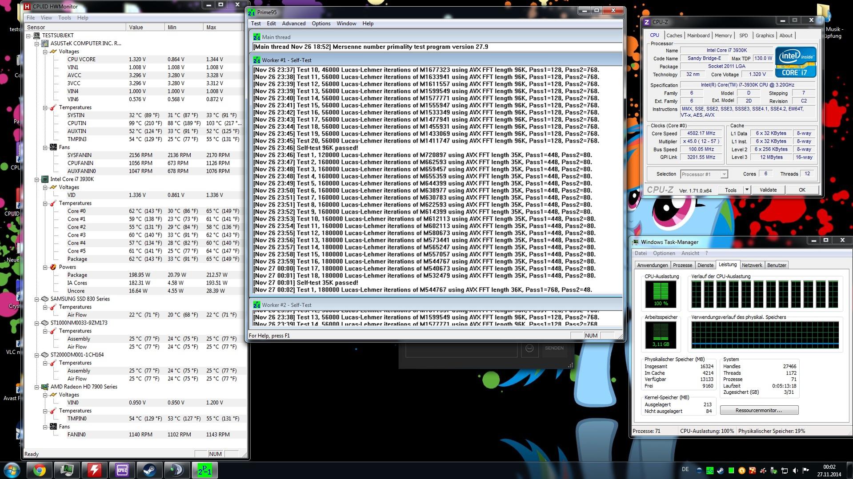This screenshot has width=853, height=479.
Task: Open the Processor #1 selection dropdown in CPU-Z
Action: tap(704, 174)
